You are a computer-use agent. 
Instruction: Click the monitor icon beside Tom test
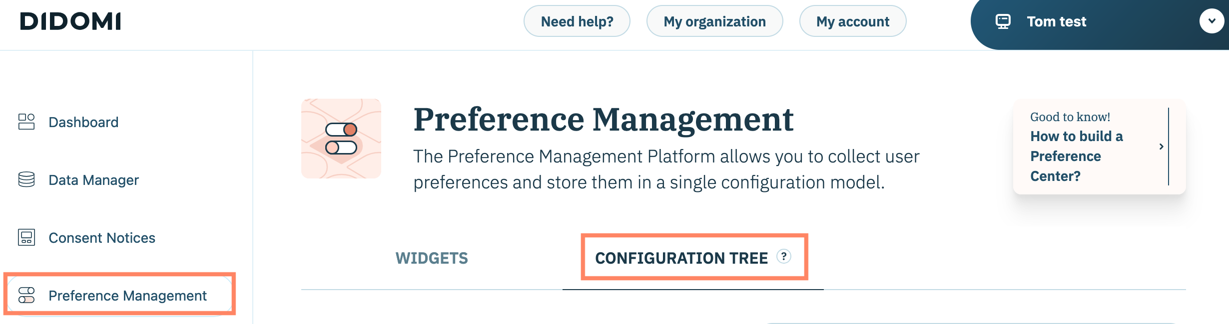click(1003, 21)
